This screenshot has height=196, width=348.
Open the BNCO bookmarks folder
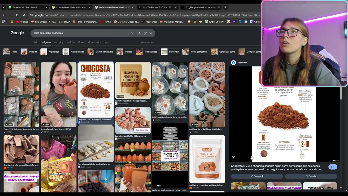pos(64,22)
